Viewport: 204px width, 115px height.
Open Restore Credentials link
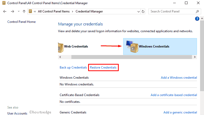[103, 67]
